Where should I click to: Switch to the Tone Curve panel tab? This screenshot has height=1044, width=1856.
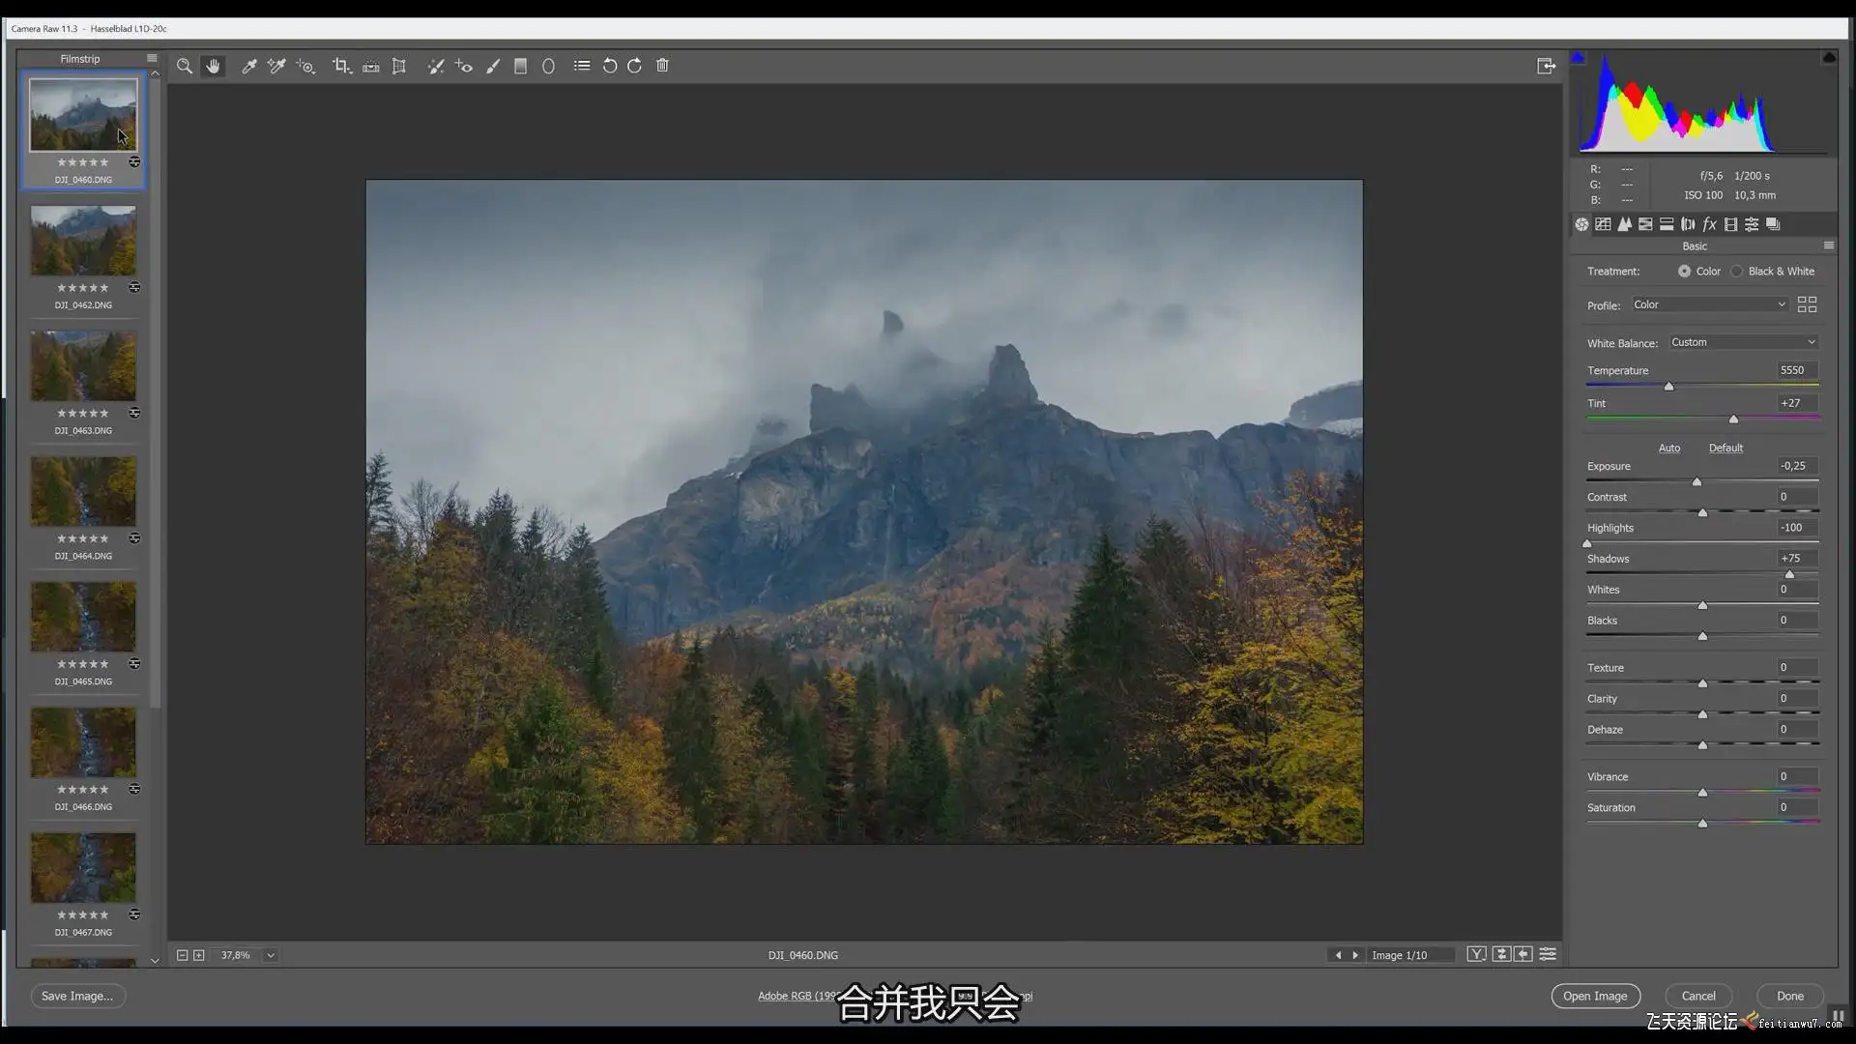click(x=1603, y=224)
